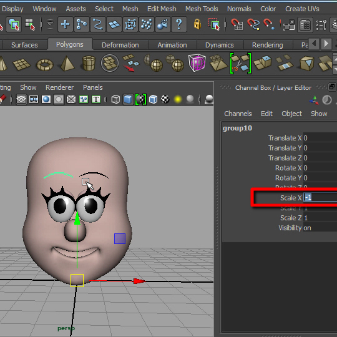Click the Bevel cube shelf icon
The width and height of the screenshot is (337, 337).
306,63
